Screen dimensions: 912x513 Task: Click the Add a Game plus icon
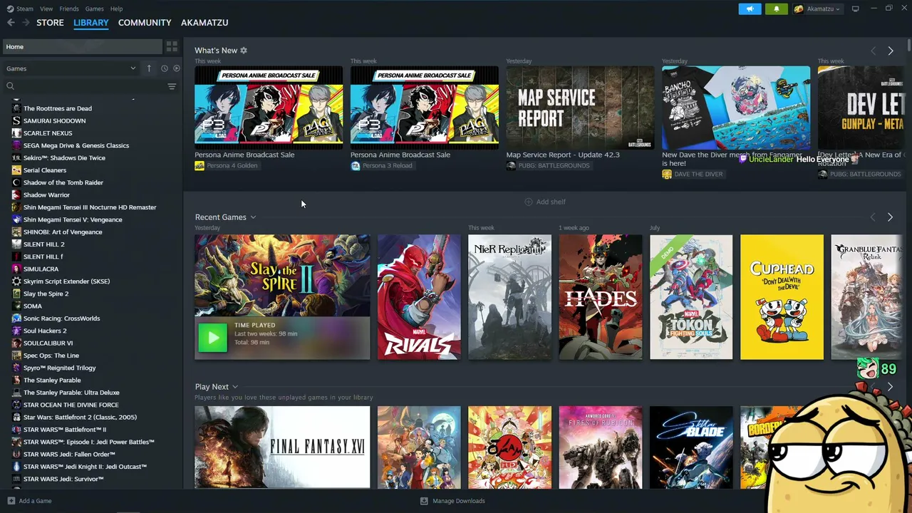click(x=11, y=501)
